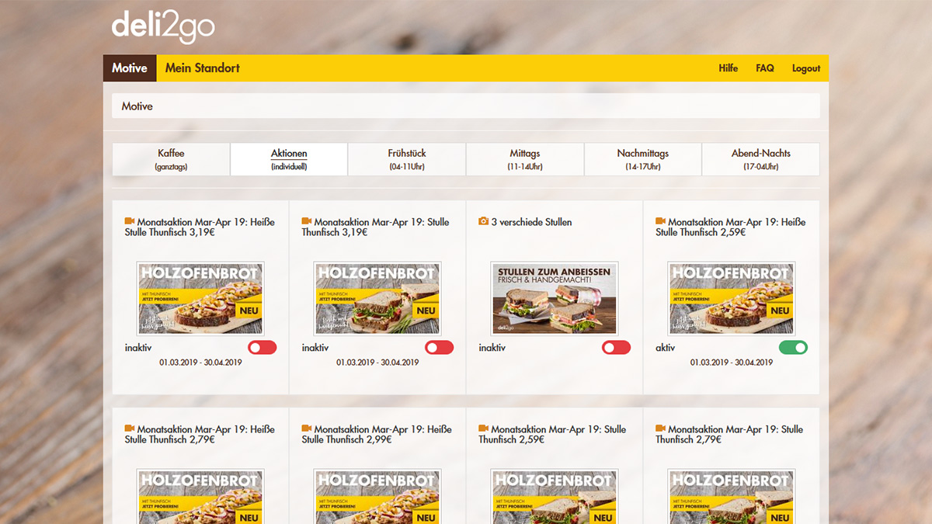The height and width of the screenshot is (524, 932).
Task: Click the video icon on first Thunfisch 3,19€ card
Action: coord(129,221)
